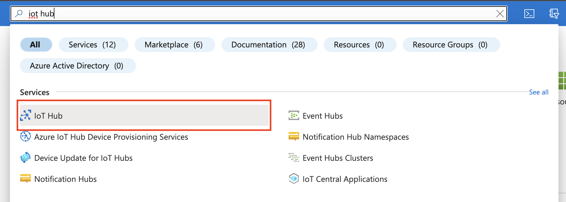Filter results by Resources (0)

coord(360,45)
